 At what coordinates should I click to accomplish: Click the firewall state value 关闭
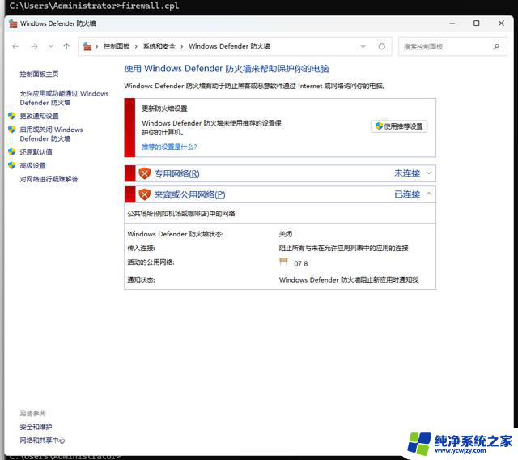click(x=286, y=234)
